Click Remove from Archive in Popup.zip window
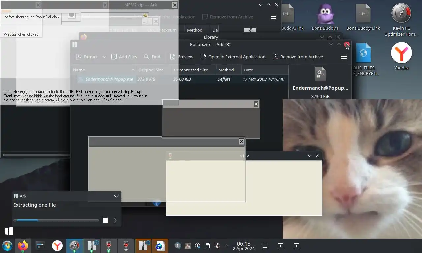422x253 pixels. point(298,57)
